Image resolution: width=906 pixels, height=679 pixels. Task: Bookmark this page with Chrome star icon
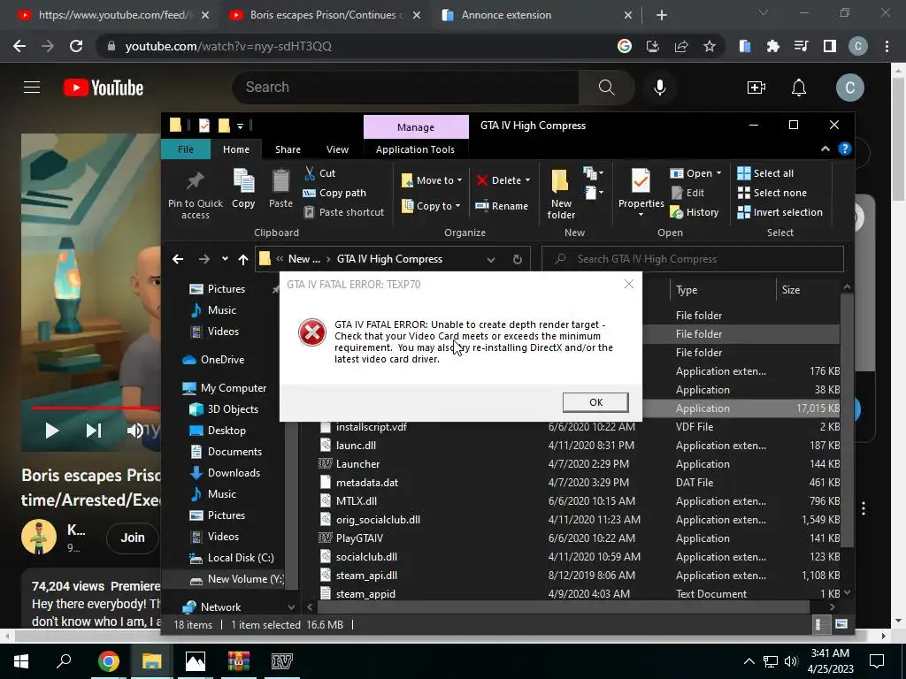710,46
